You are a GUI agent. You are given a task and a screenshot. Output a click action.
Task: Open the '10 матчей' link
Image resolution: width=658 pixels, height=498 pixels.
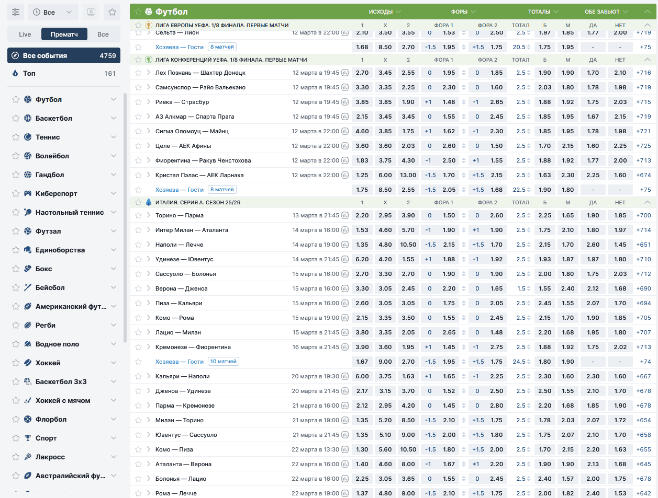click(x=224, y=362)
